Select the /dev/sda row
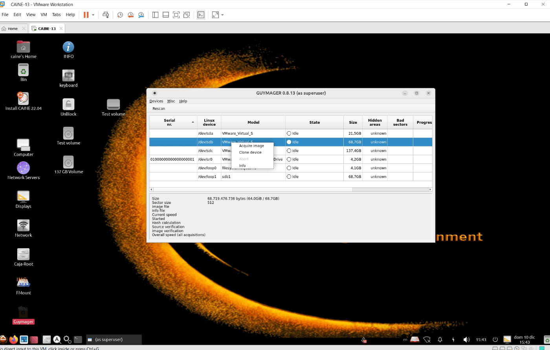Image resolution: width=550 pixels, height=350 pixels. tap(291, 134)
